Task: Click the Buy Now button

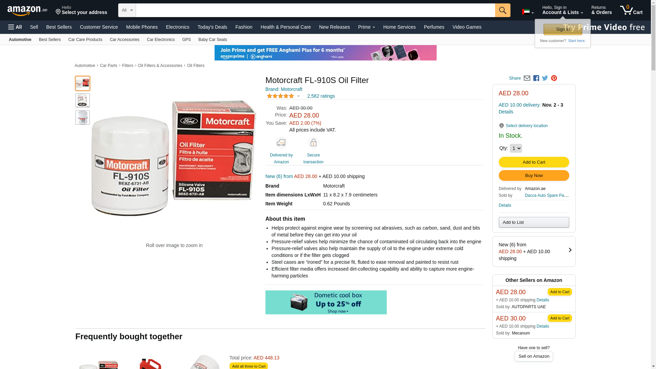Action: (534, 176)
